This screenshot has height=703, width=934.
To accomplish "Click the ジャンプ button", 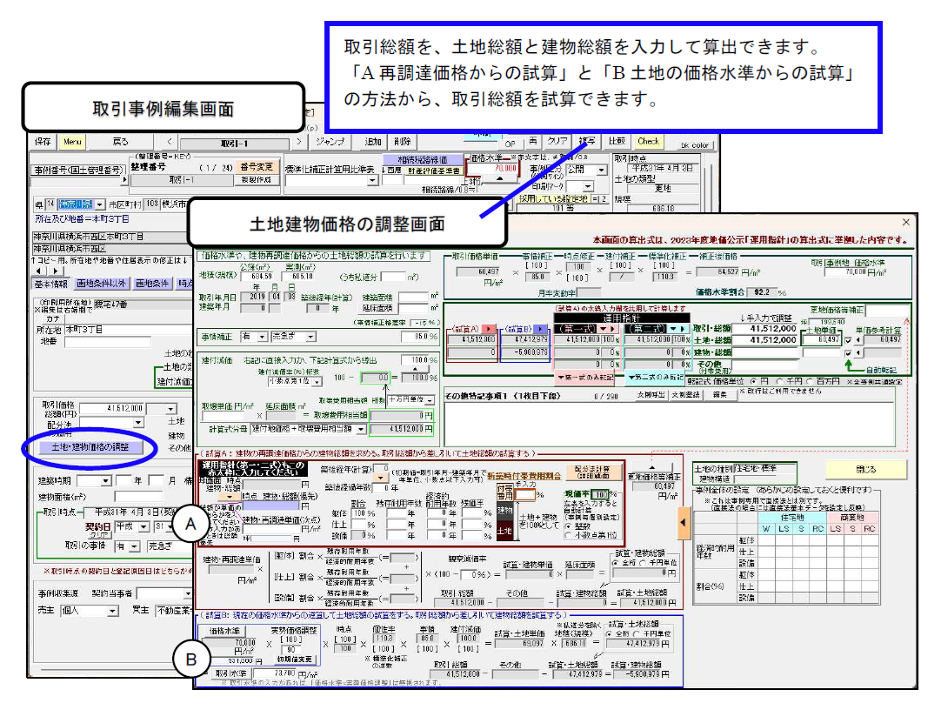I will coord(330,142).
